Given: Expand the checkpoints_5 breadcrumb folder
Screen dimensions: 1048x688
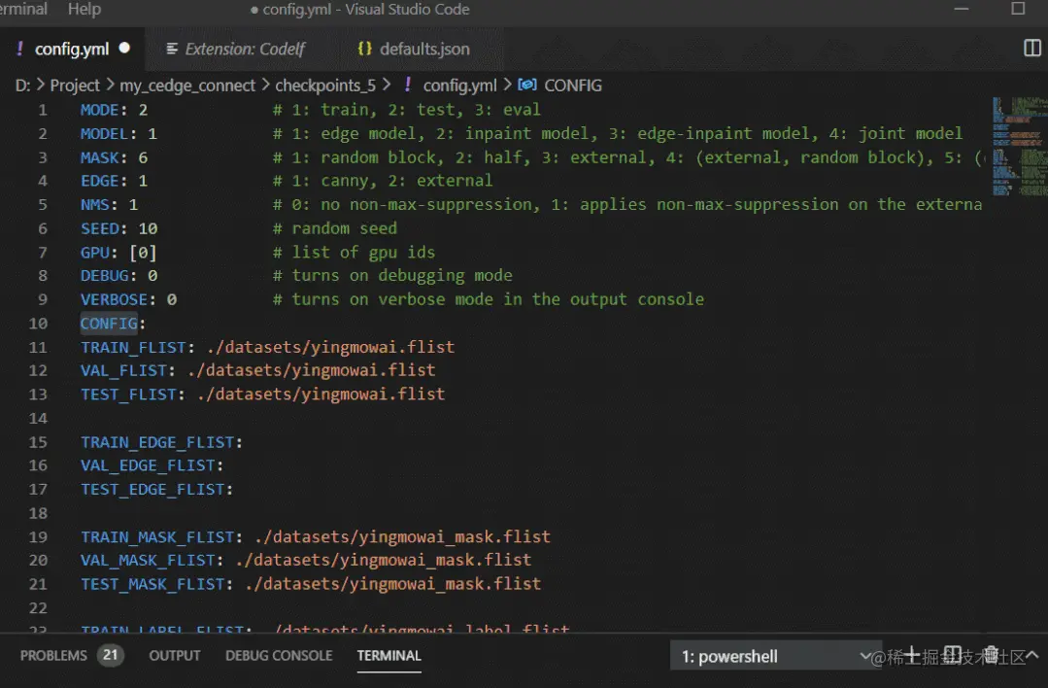Looking at the screenshot, I should 325,86.
